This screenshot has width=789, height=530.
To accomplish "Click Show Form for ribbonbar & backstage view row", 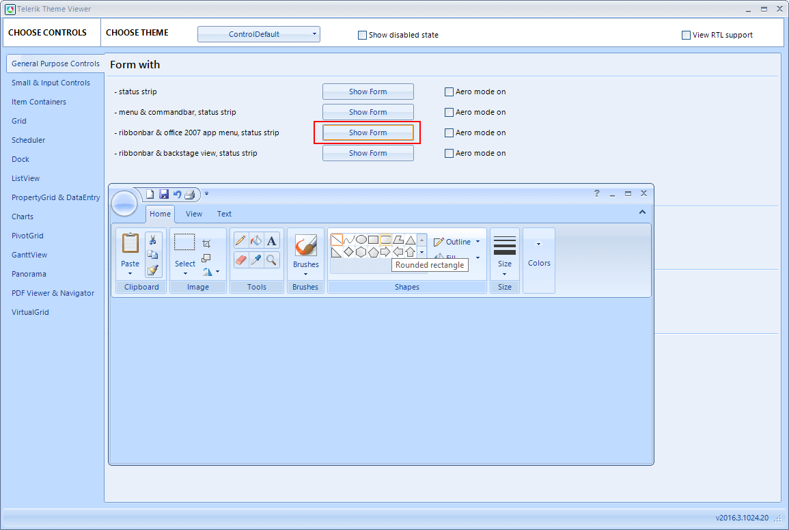I will coord(368,153).
